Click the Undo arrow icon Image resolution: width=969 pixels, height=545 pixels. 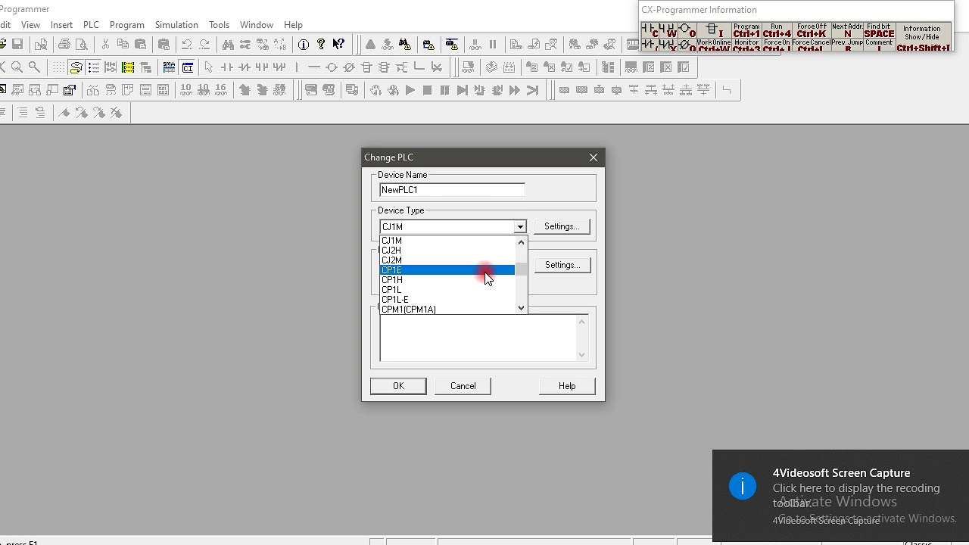186,45
